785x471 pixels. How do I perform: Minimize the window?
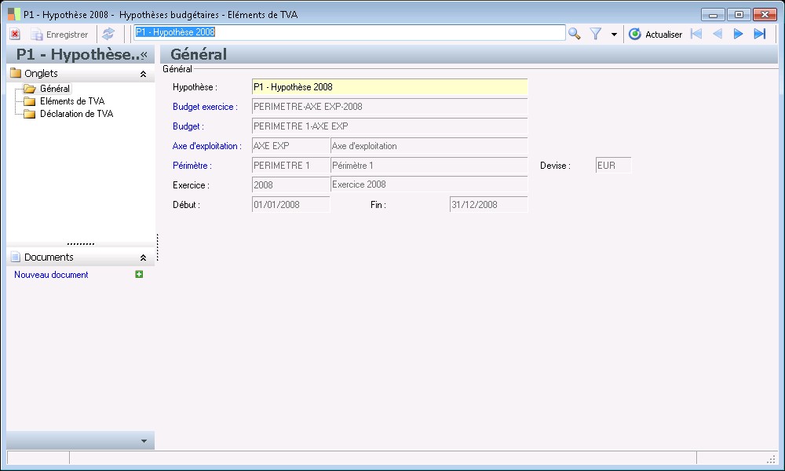pos(713,14)
